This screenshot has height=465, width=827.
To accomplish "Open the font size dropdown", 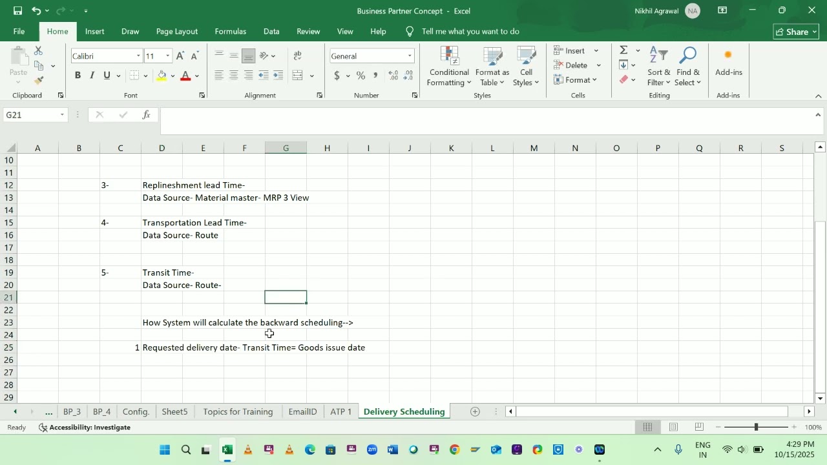I will (168, 56).
